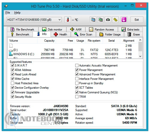
Task: Sort by the Capacity column header
Action: (x=47, y=41)
